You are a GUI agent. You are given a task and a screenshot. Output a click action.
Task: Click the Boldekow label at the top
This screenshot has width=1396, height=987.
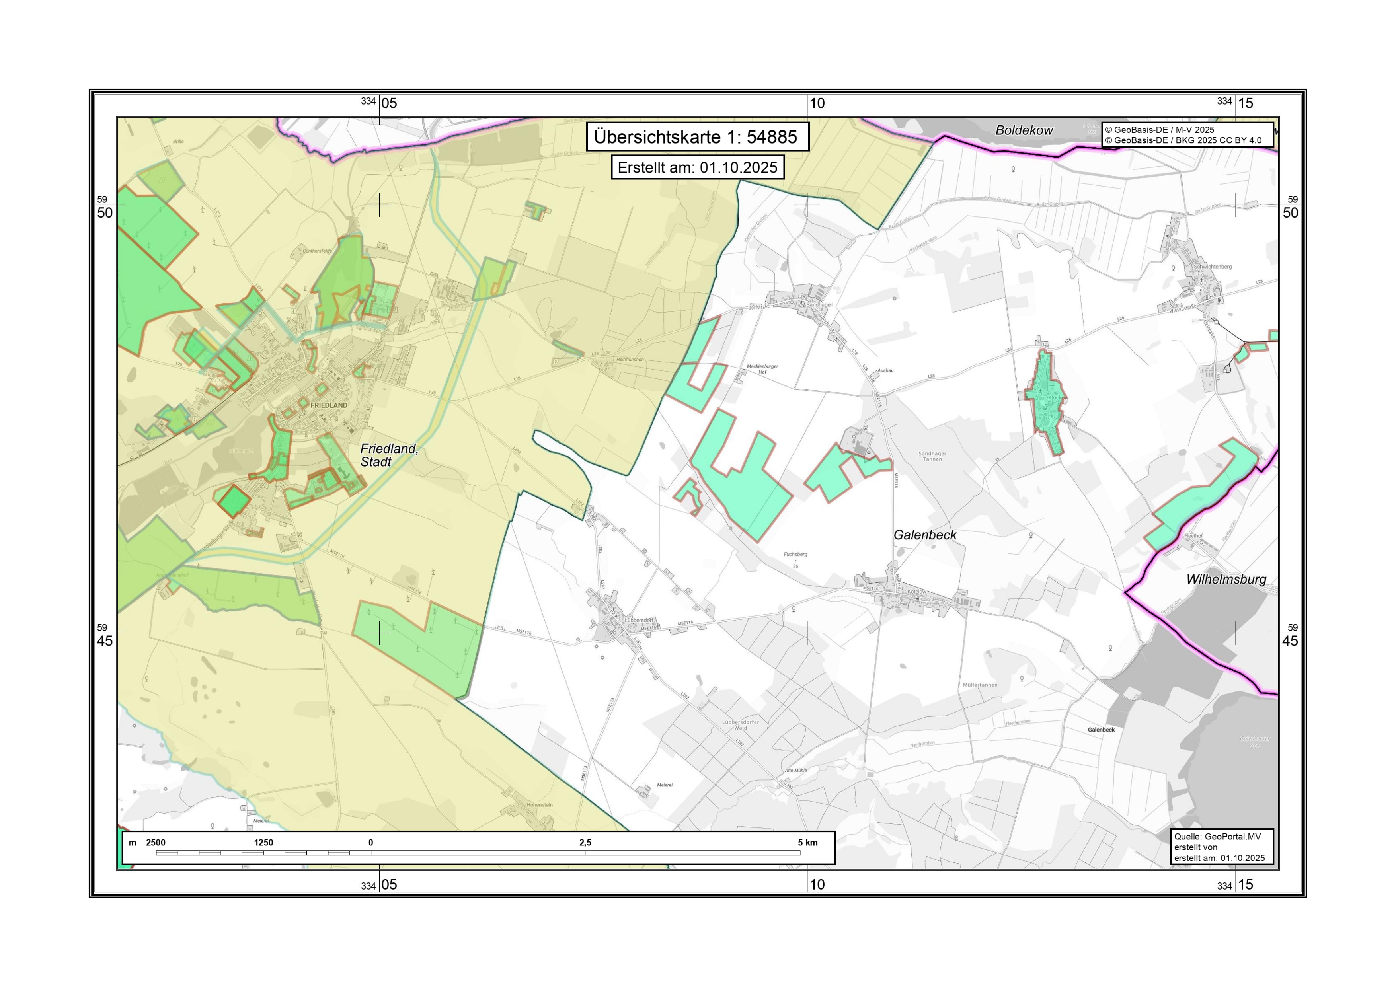tap(1024, 130)
